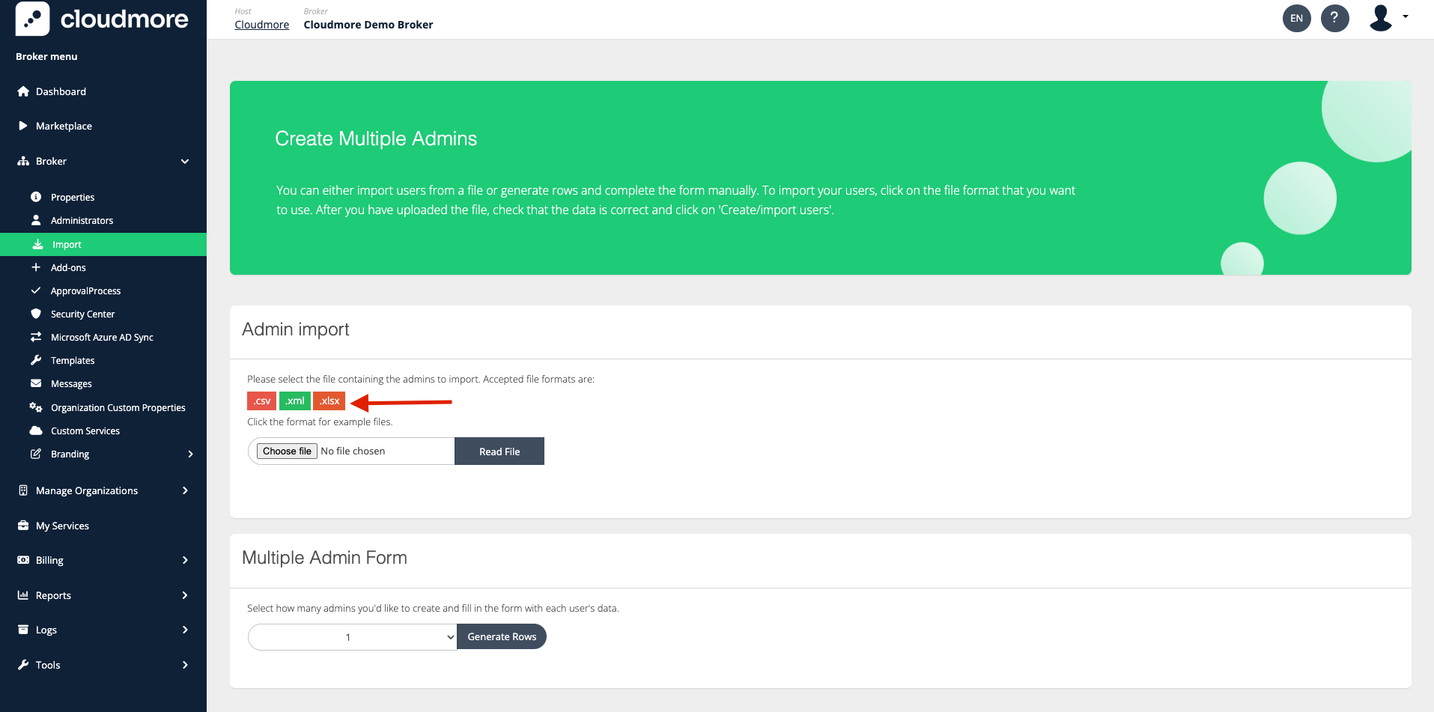Open Administrators in the sidebar
Viewport: 1434px width, 712px height.
(82, 220)
